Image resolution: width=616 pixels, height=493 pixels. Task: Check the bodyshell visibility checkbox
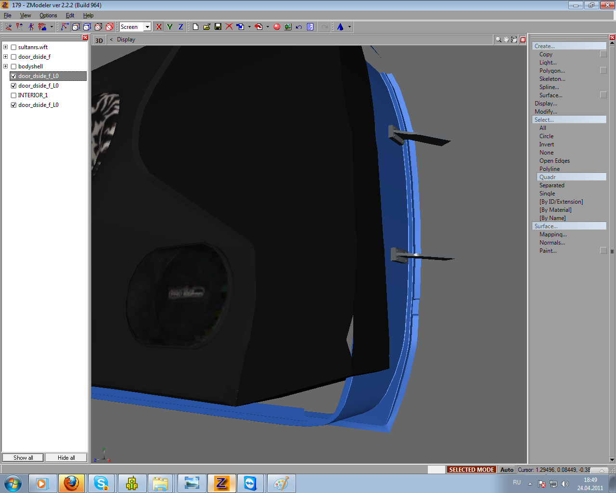click(x=13, y=66)
